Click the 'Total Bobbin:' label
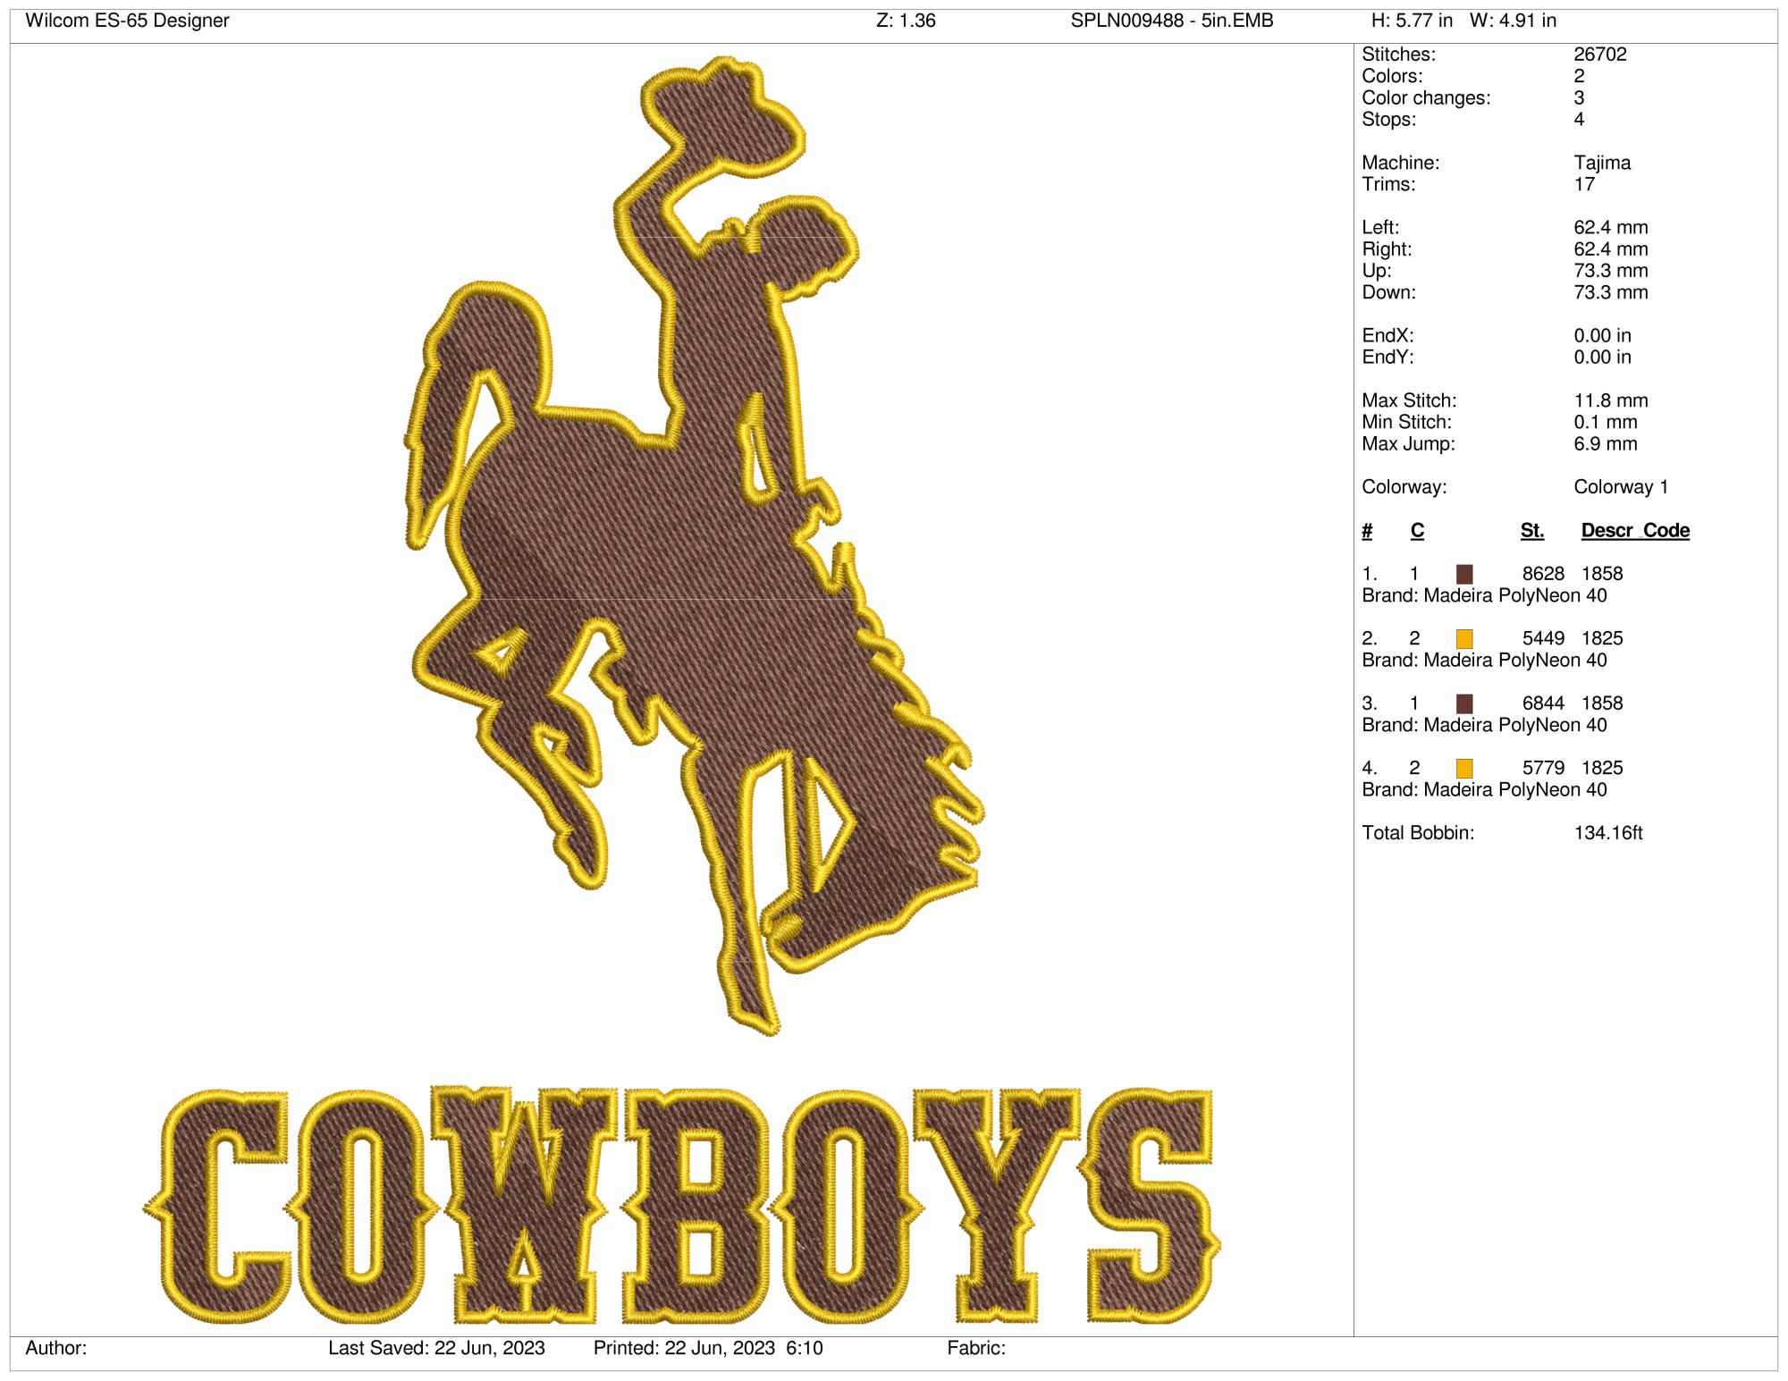This screenshot has height=1381, width=1788. [1418, 833]
